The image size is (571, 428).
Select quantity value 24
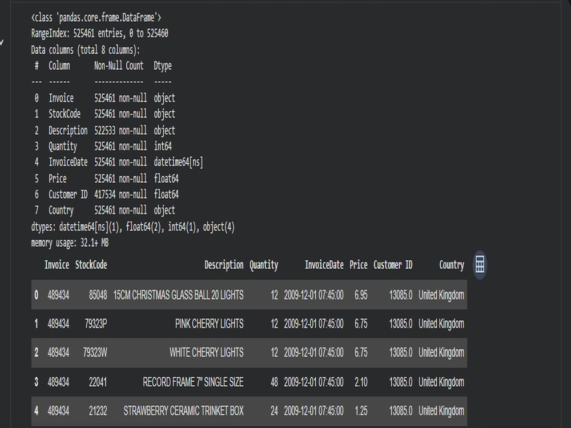(274, 411)
